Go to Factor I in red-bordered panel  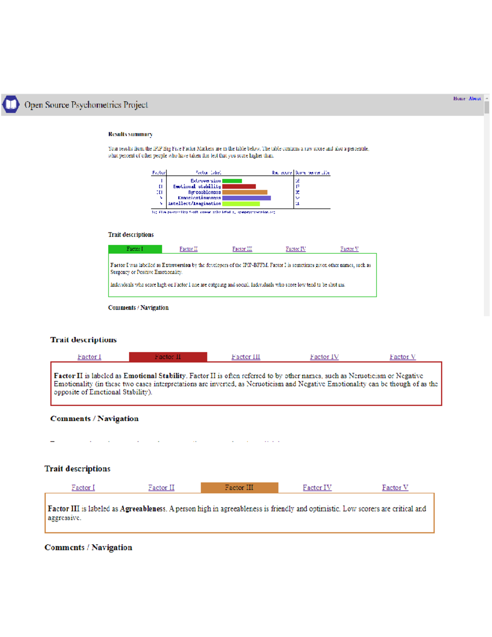click(x=89, y=357)
